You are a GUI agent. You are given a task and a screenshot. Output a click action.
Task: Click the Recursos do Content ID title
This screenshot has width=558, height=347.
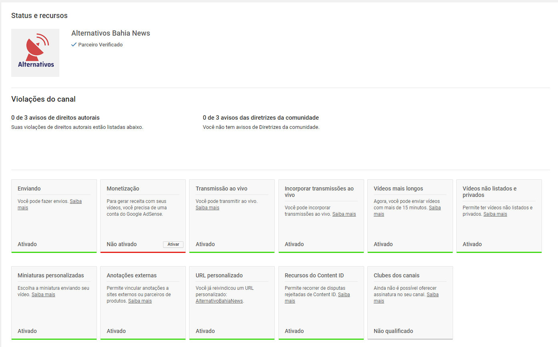pos(314,275)
